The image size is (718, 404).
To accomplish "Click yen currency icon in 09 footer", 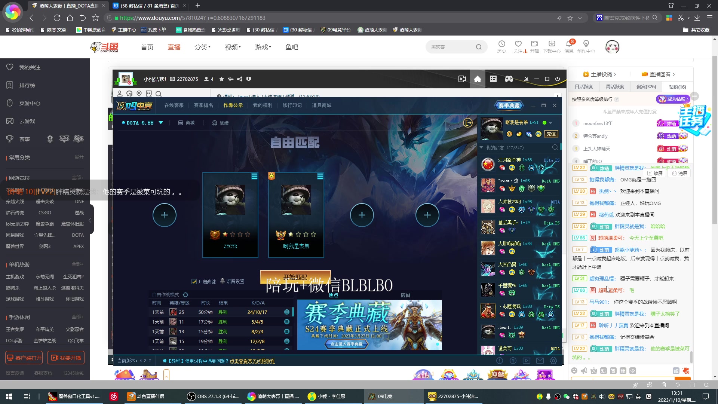I will [x=513, y=361].
